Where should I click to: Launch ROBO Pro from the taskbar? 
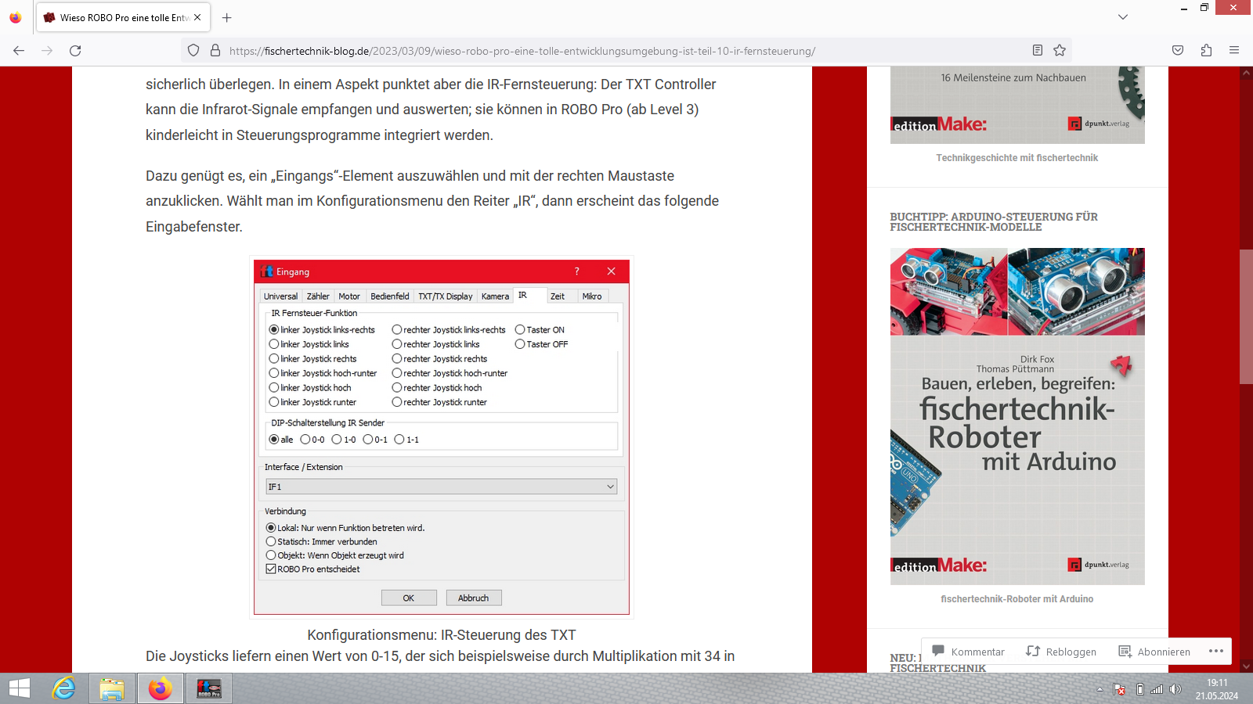[208, 689]
